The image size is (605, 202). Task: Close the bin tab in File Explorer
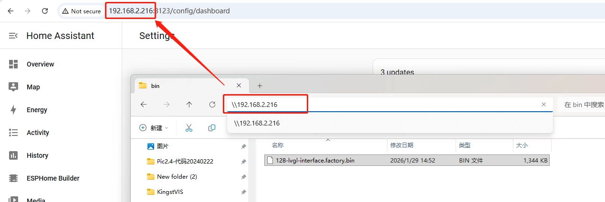click(239, 86)
